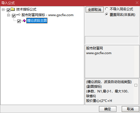Collapse the 股市财富网指标 tree node

point(8,15)
